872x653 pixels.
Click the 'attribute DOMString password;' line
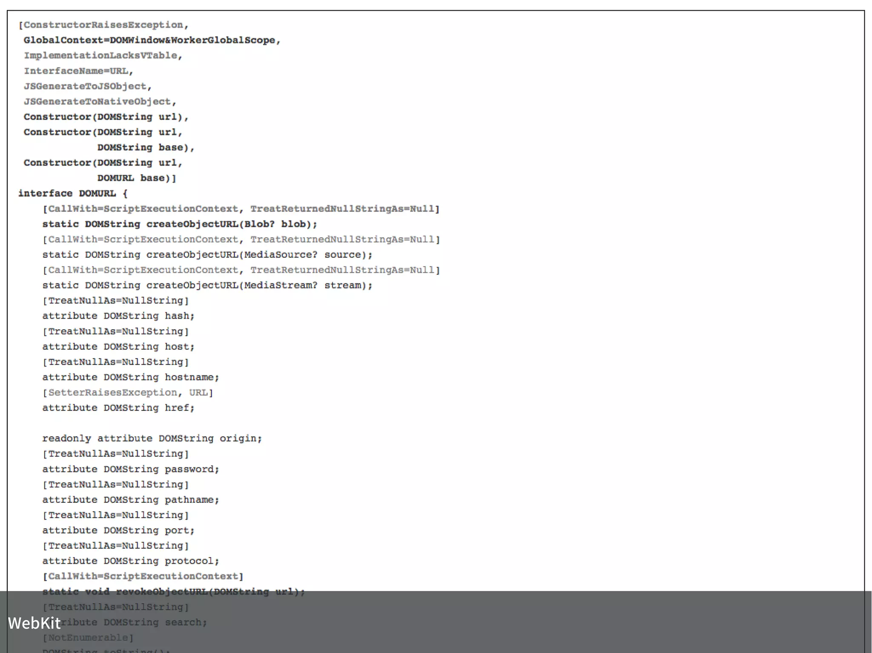click(131, 469)
